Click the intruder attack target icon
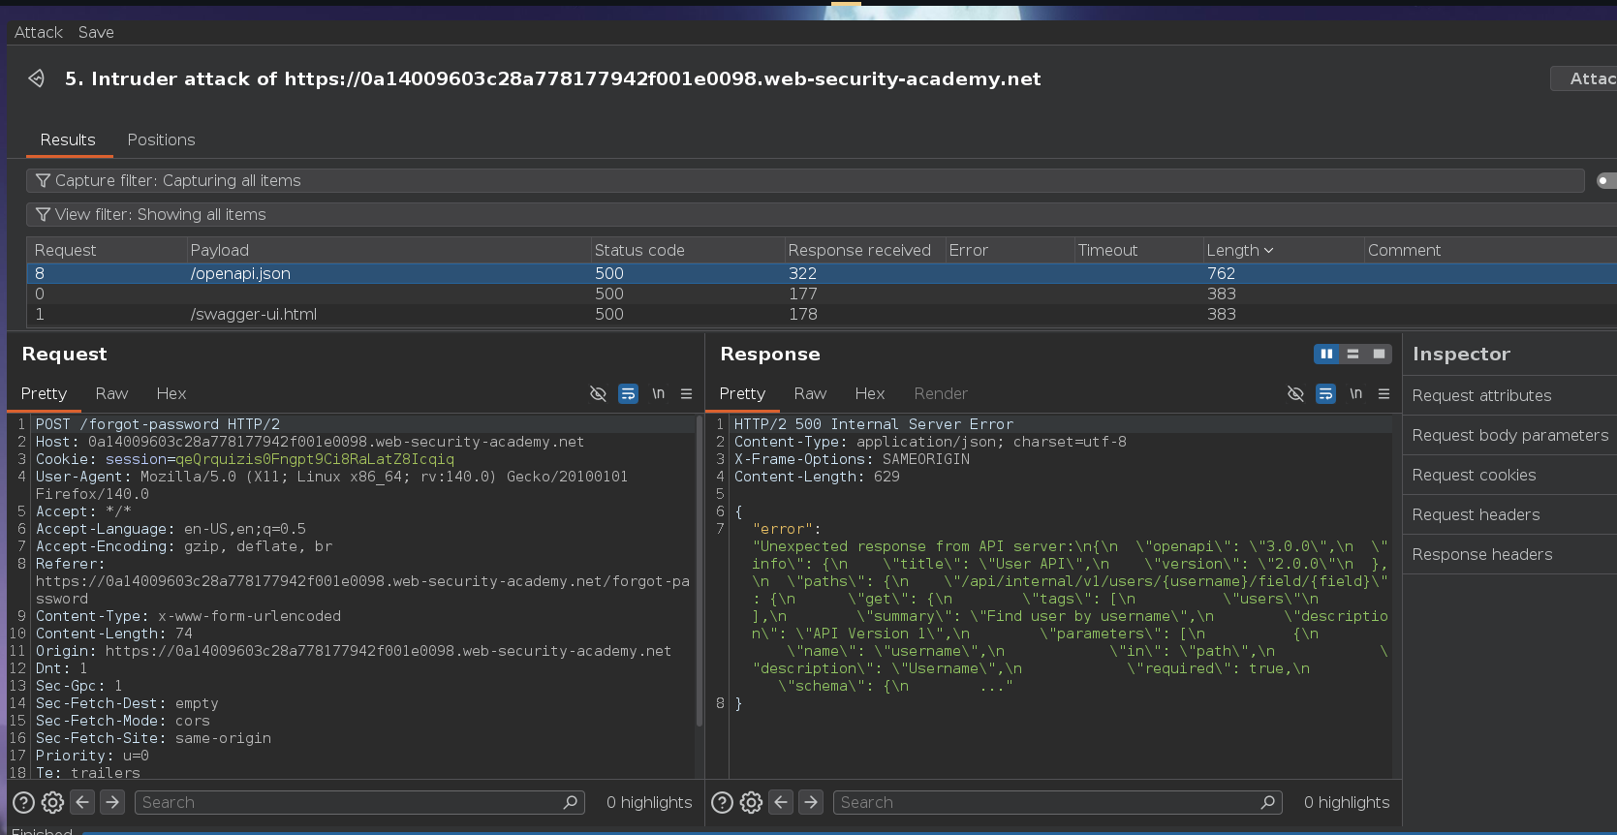Screen dimensions: 1617x835 [37, 78]
